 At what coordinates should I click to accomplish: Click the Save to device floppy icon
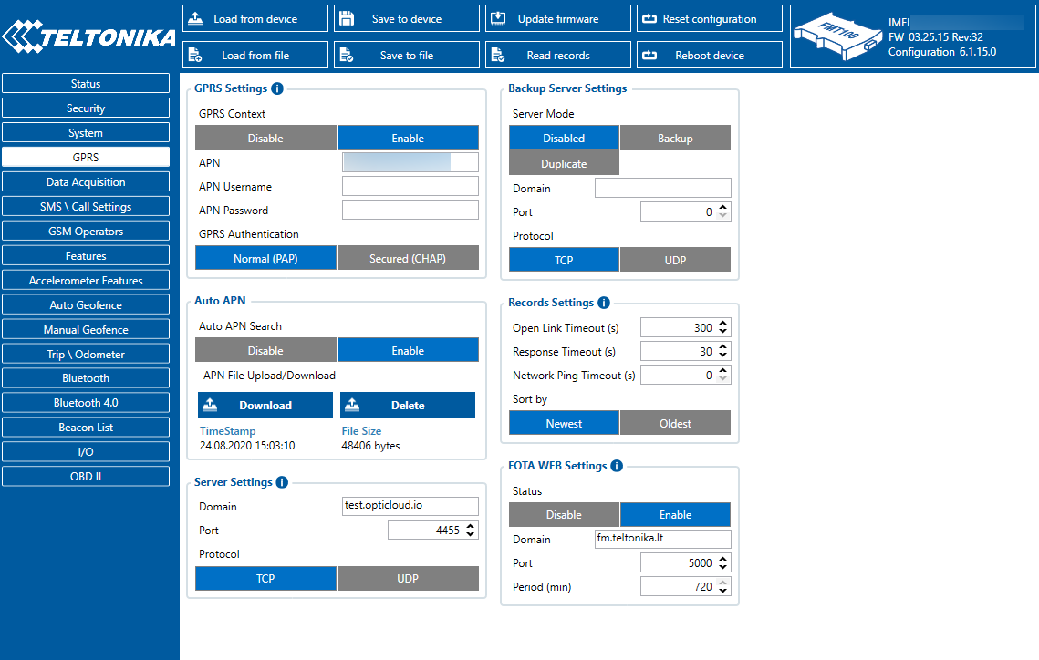pos(347,18)
